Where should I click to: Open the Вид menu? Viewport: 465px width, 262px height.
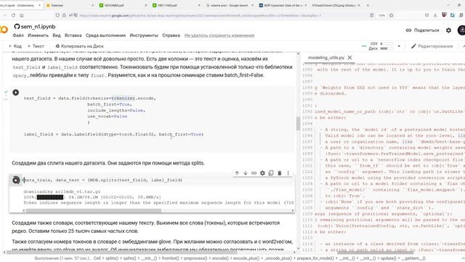pos(57,36)
